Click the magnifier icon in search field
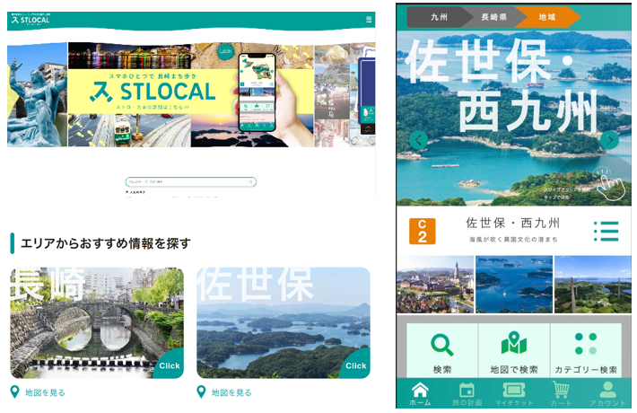The image size is (637, 413). [x=250, y=181]
